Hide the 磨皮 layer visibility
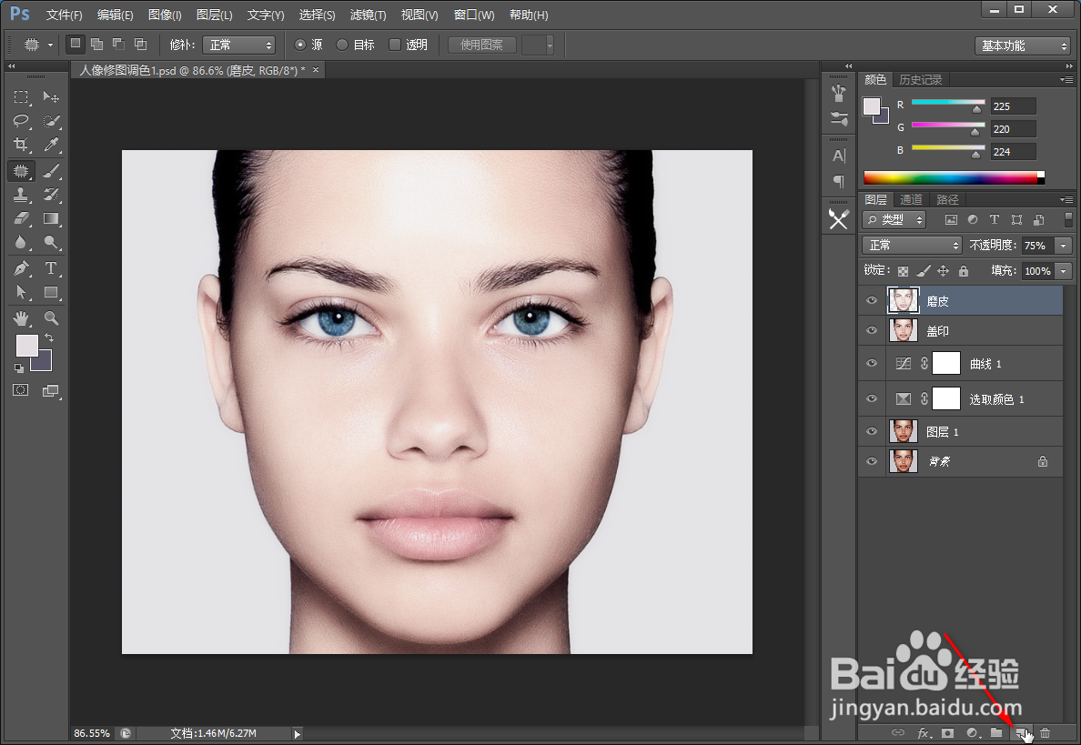 tap(872, 300)
